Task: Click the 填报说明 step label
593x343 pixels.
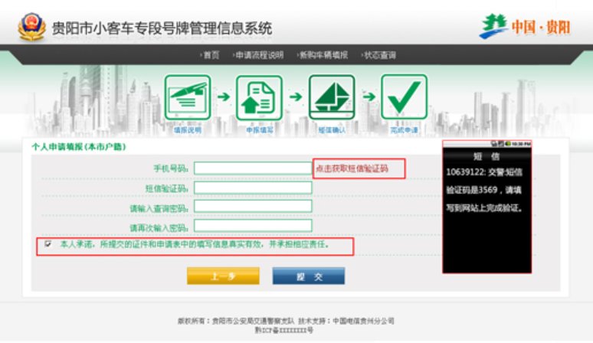Action: click(188, 130)
